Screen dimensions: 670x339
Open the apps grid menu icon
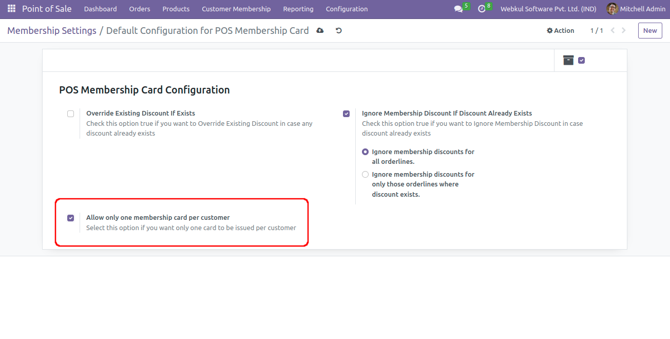point(11,9)
